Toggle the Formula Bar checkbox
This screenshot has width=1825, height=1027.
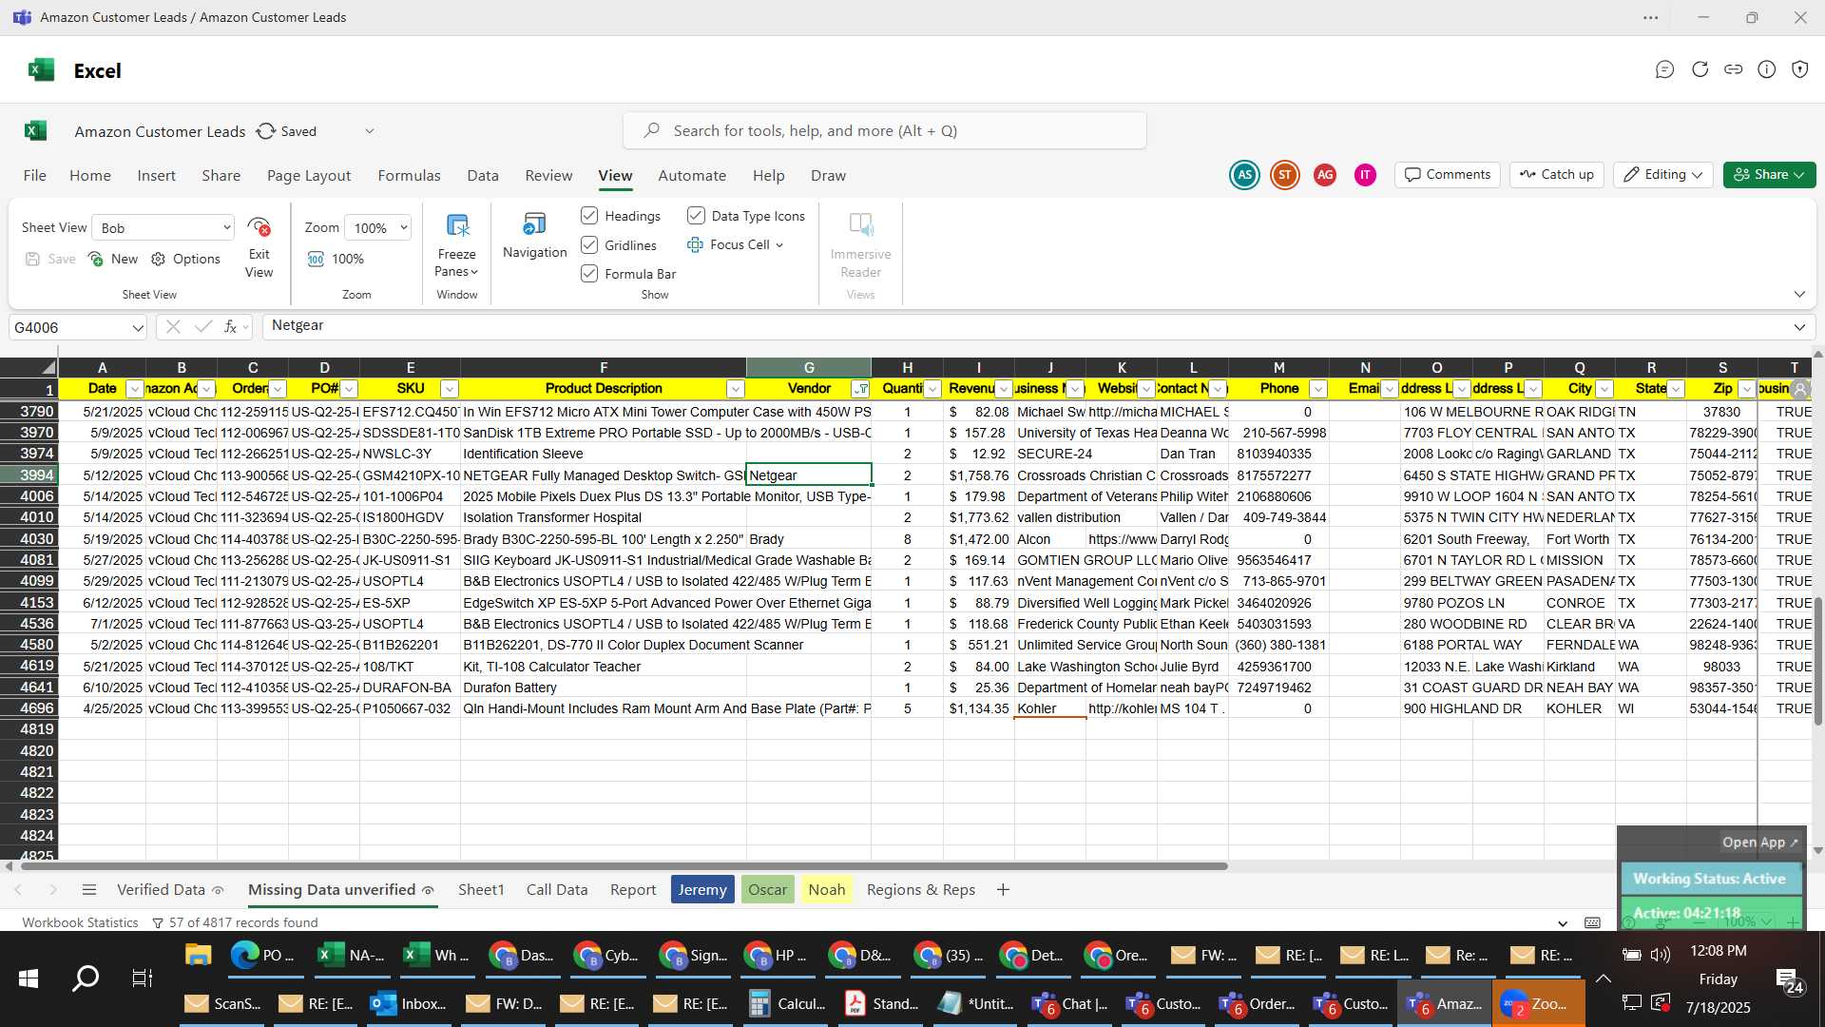pyautogui.click(x=589, y=274)
